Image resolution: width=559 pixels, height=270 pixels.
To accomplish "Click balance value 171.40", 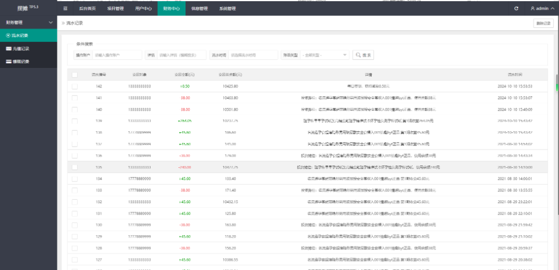I will (231, 190).
